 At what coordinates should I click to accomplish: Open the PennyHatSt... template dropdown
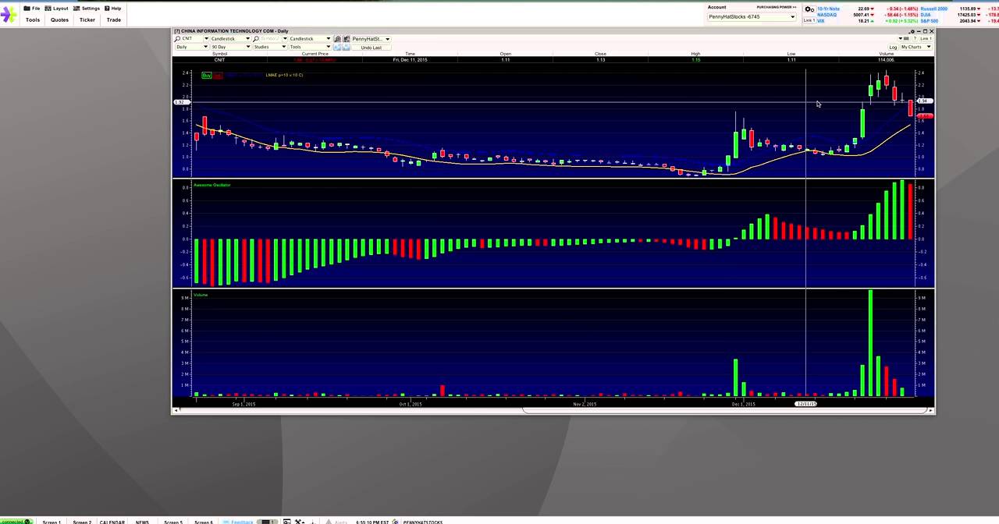pyautogui.click(x=371, y=39)
